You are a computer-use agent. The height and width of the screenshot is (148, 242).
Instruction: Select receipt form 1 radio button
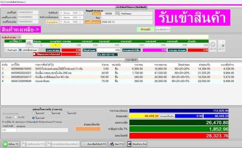tap(33, 113)
